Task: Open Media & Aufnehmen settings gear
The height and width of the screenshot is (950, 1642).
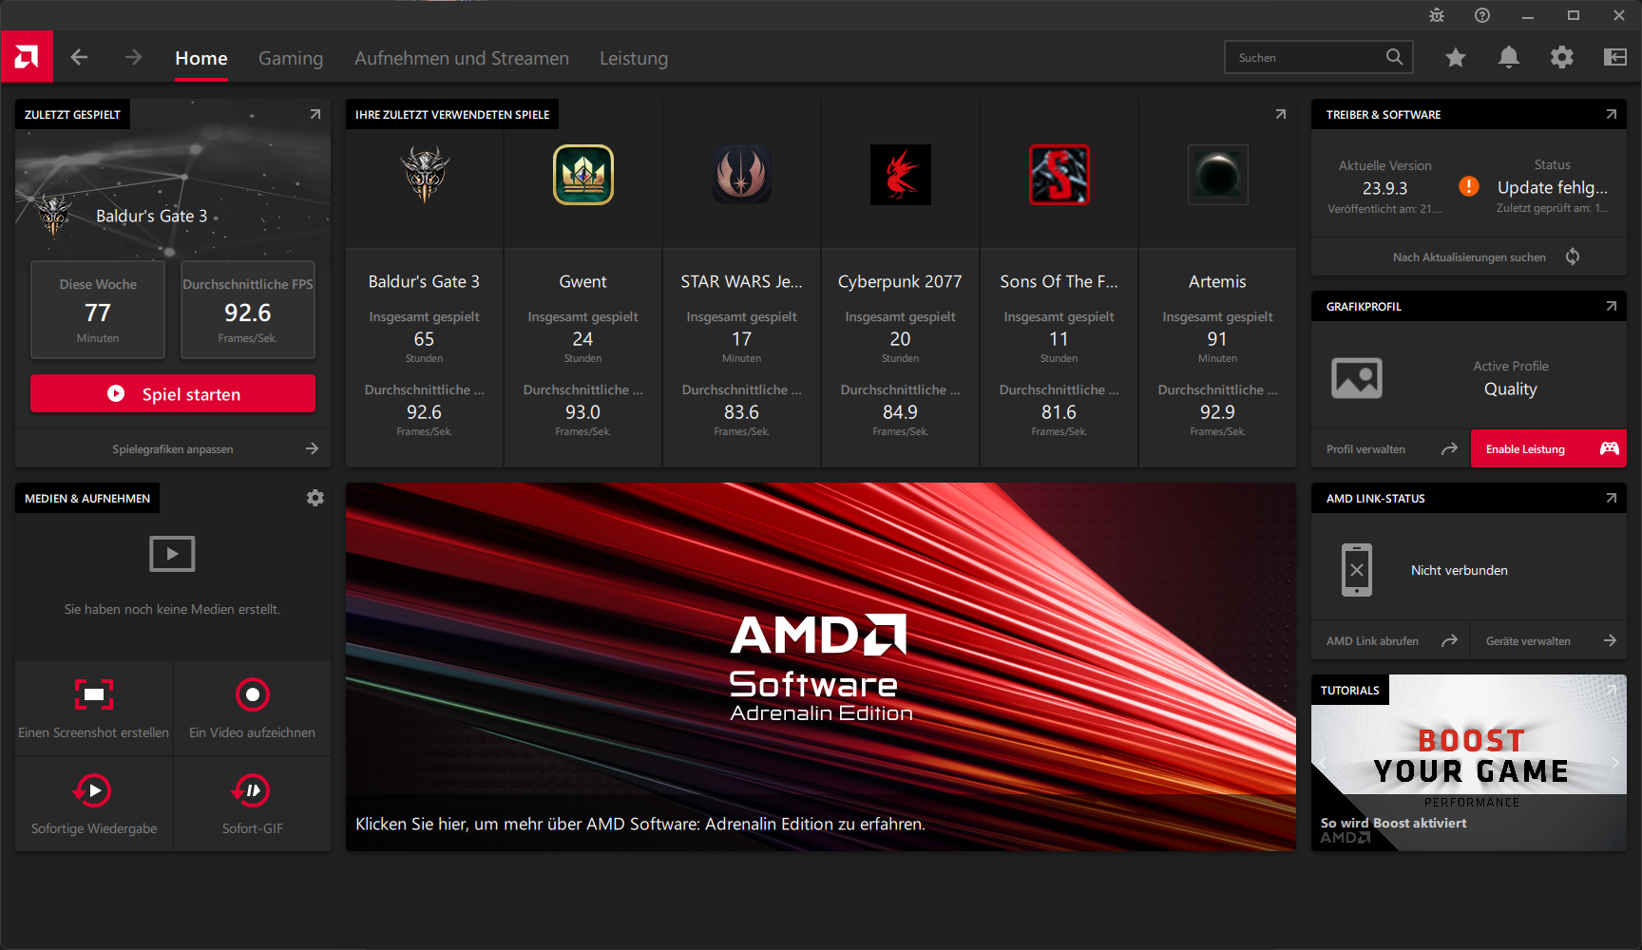Action: click(x=315, y=498)
